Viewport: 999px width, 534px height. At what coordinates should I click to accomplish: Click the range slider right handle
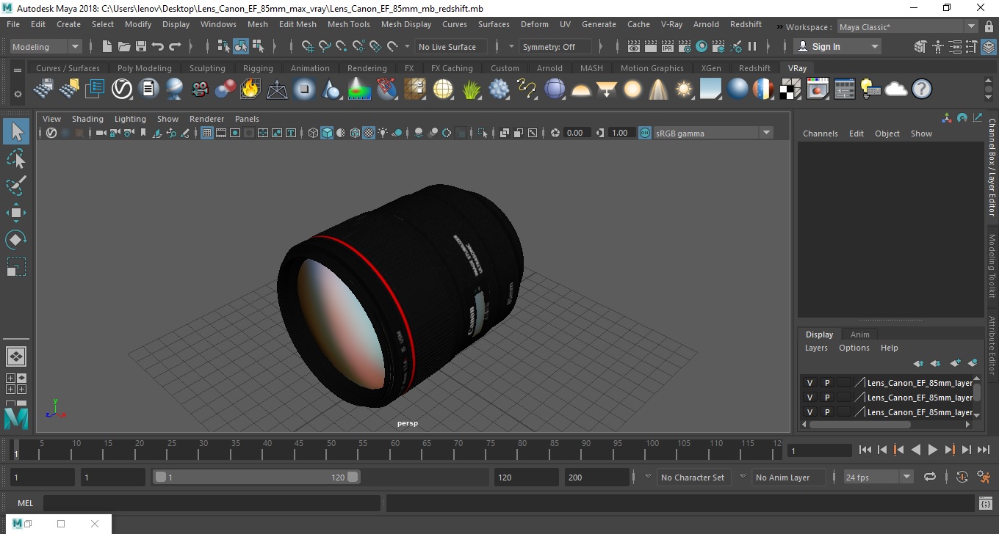point(353,477)
